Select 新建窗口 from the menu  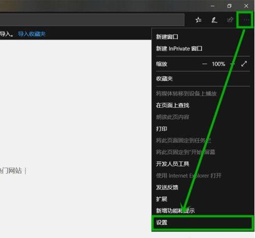167,37
